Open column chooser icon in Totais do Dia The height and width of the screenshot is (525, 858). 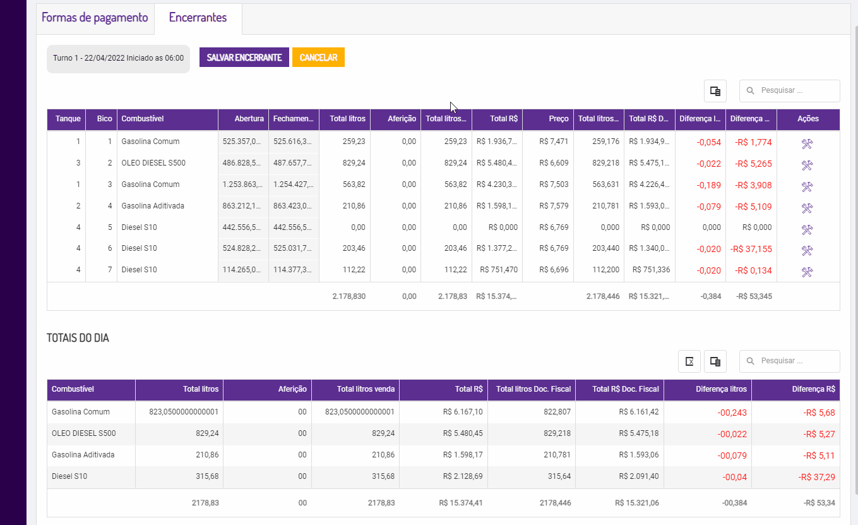coord(715,361)
